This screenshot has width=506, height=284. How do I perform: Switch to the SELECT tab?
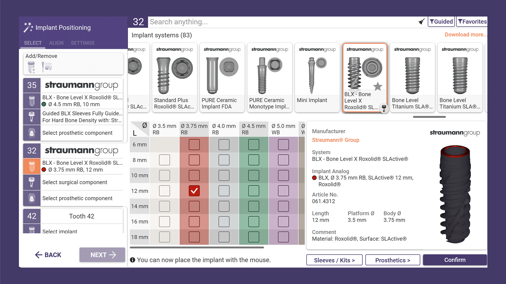tap(33, 43)
